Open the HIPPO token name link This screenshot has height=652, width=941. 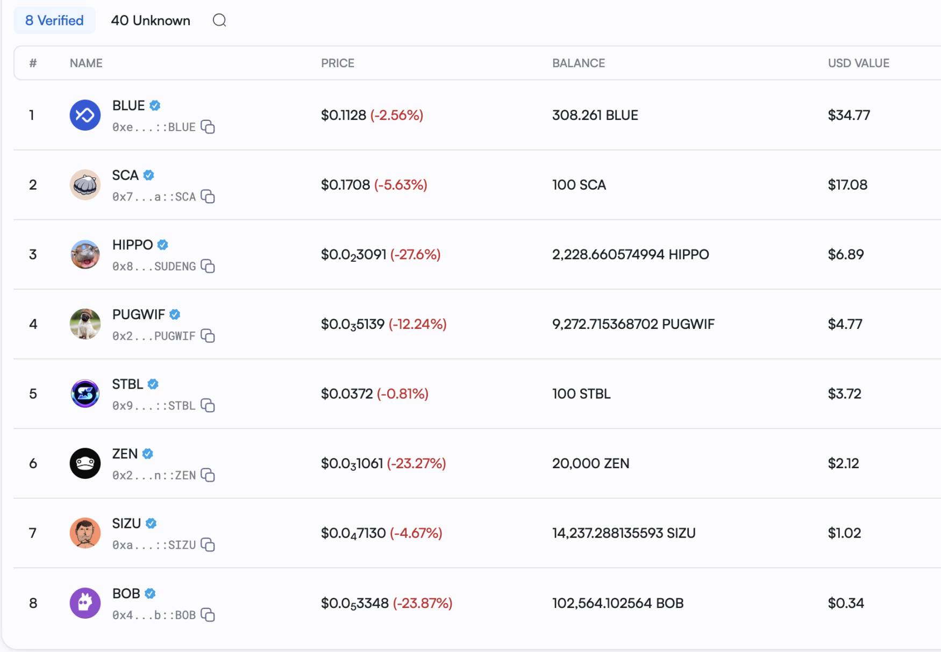[132, 245]
